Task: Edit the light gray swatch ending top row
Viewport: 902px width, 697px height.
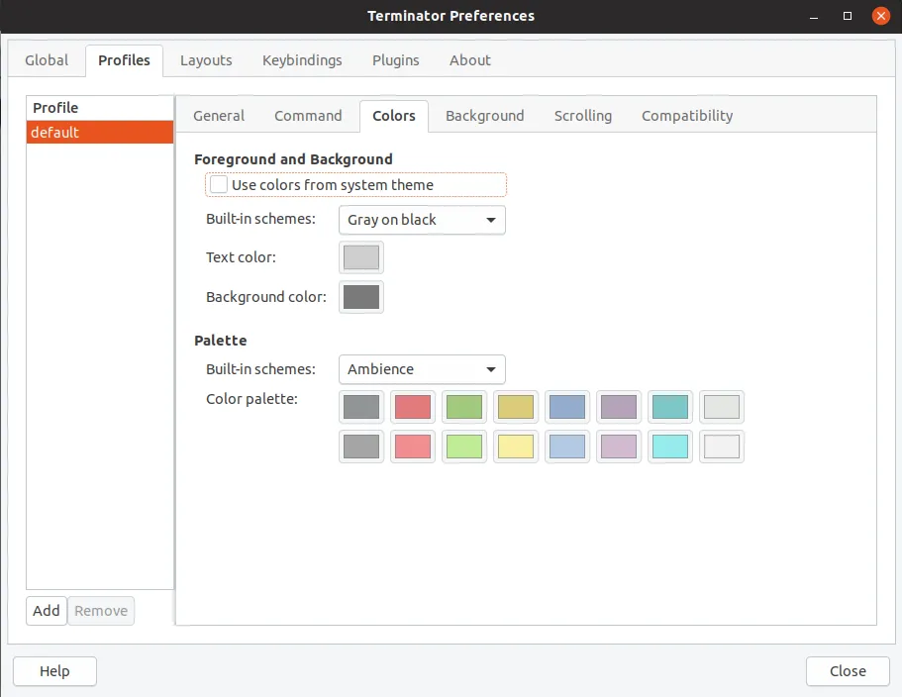Action: pos(722,407)
